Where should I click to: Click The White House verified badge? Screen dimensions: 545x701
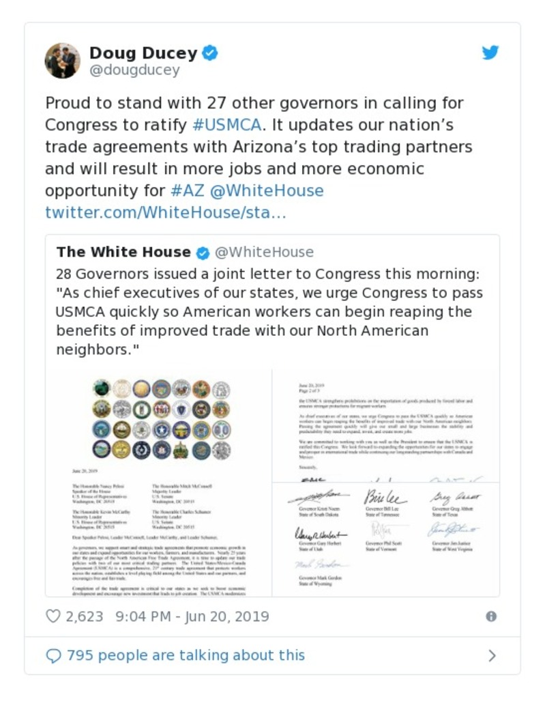click(x=203, y=253)
